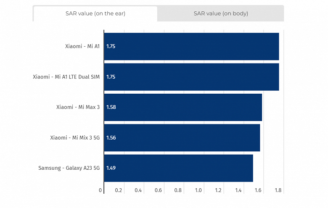Click the Xiaomi - Mi Max 3 label
Image resolution: width=328 pixels, height=208 pixels.
[x=78, y=107]
